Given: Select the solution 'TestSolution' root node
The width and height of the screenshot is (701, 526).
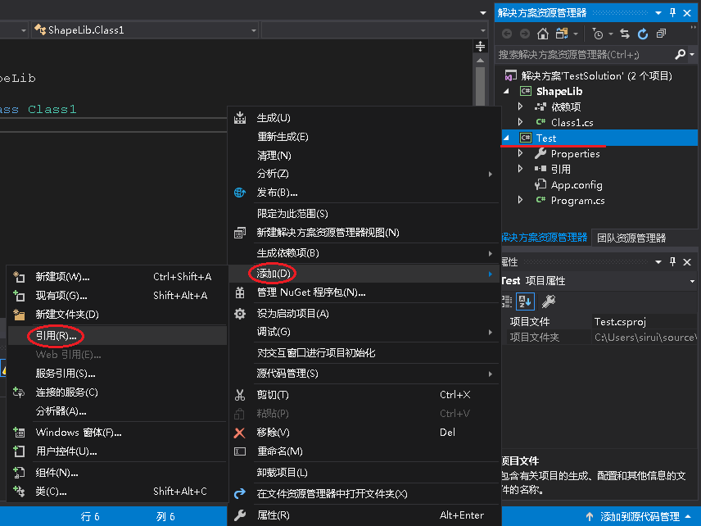Looking at the screenshot, I should [596, 75].
